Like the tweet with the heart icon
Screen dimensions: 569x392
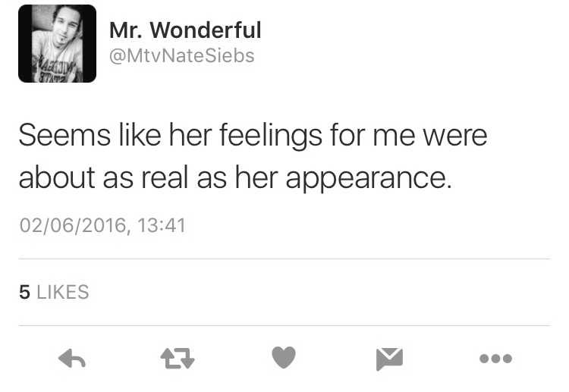point(284,357)
